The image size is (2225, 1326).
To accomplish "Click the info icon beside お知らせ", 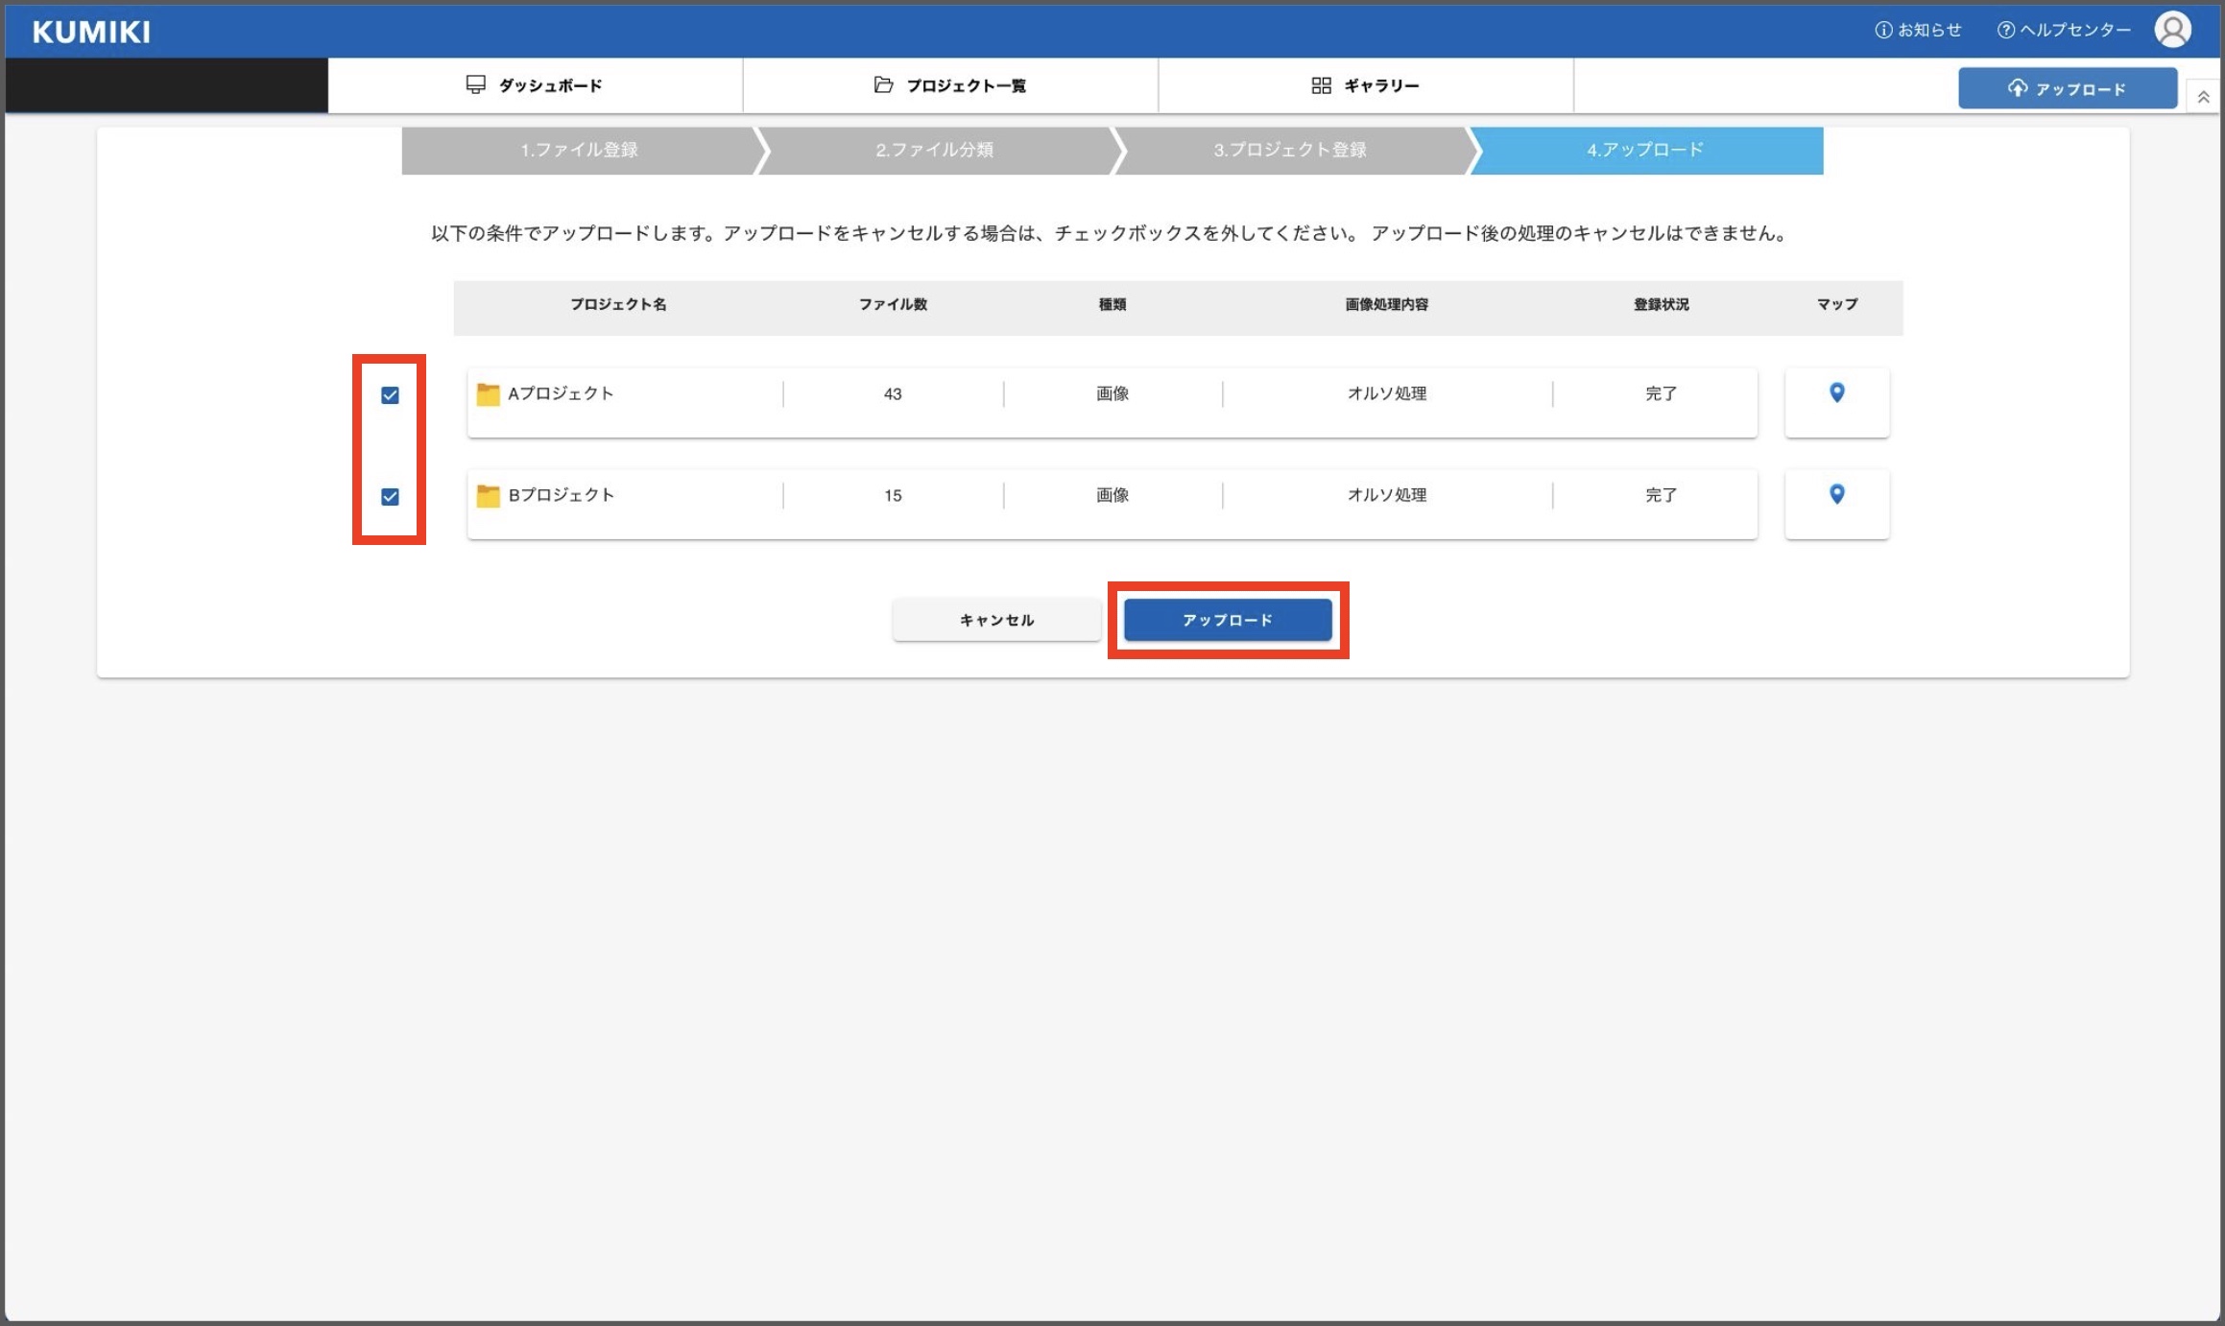I will tap(1883, 30).
